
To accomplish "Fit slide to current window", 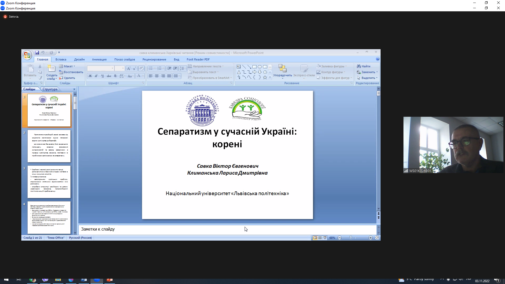I will [x=377, y=238].
